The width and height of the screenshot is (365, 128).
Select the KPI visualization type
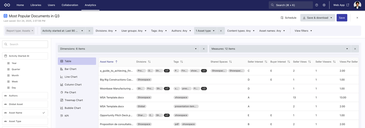67,116
